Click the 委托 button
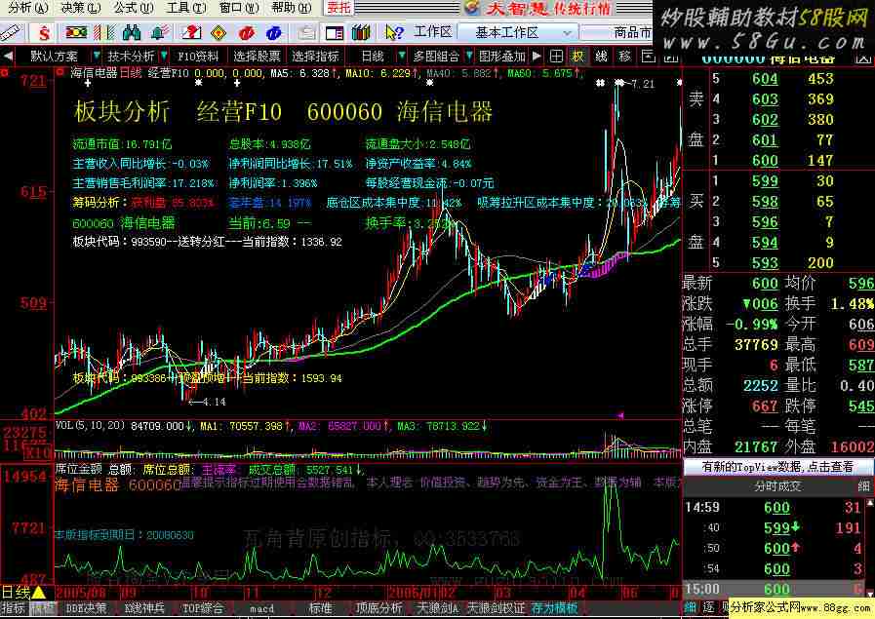 click(339, 8)
